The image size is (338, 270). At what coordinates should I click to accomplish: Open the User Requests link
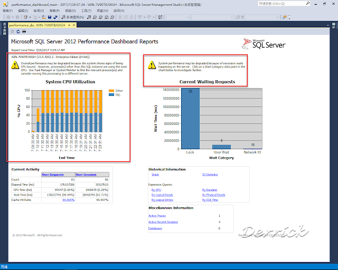pos(53,175)
